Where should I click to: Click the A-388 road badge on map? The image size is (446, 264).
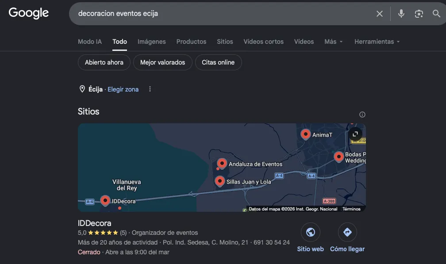(x=329, y=201)
